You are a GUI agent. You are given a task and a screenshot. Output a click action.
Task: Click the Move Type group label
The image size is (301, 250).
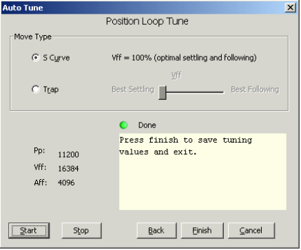click(x=33, y=37)
